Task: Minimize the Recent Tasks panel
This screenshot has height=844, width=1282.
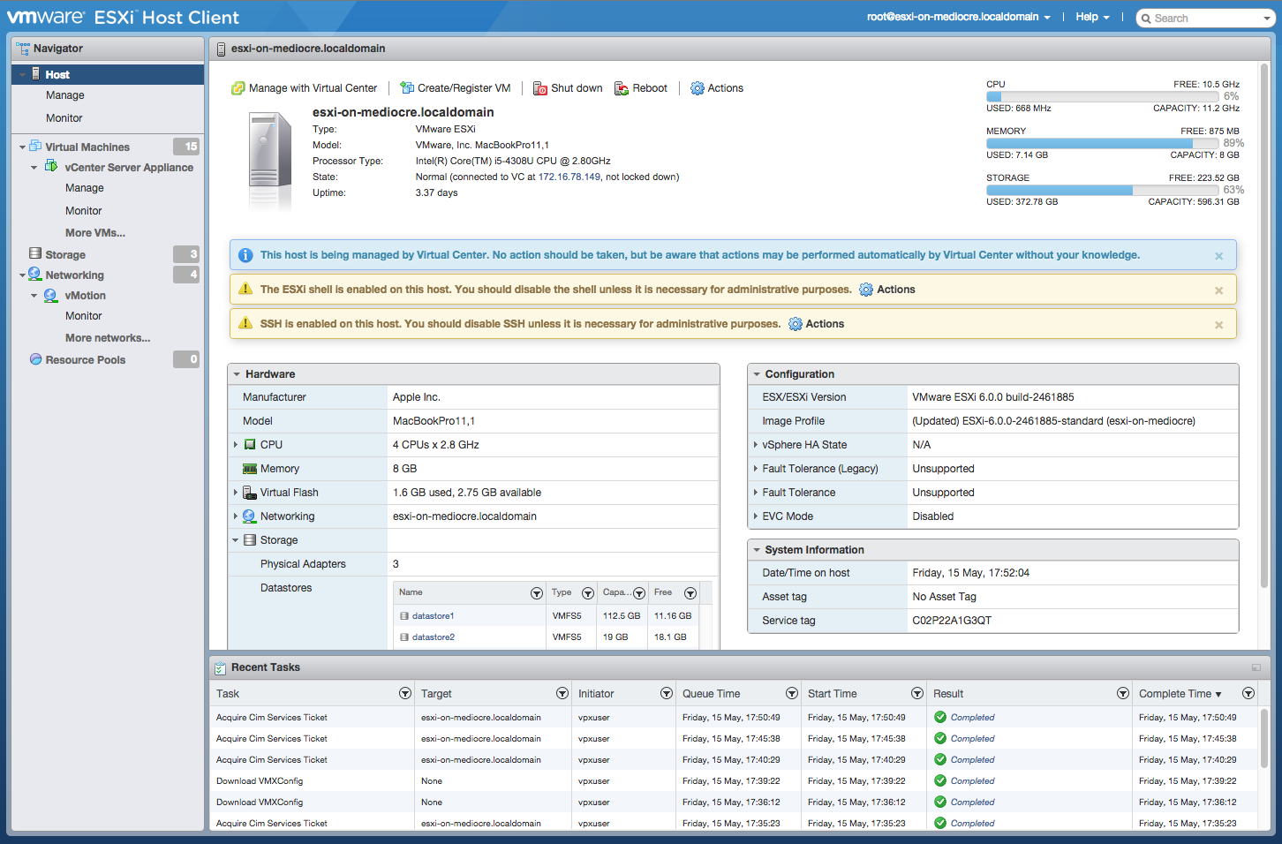Action: click(x=1256, y=667)
